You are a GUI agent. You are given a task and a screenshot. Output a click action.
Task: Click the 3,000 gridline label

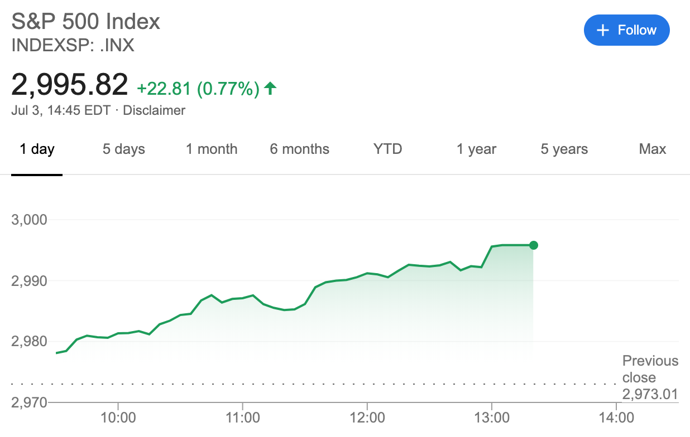tap(30, 220)
